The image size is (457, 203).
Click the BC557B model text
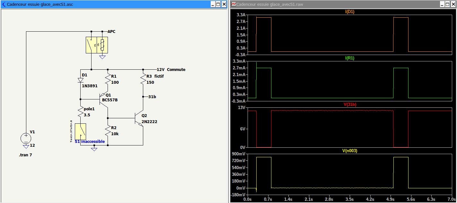pos(110,100)
